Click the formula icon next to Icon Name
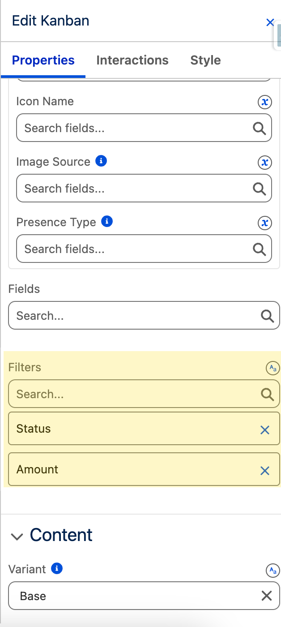 [265, 102]
